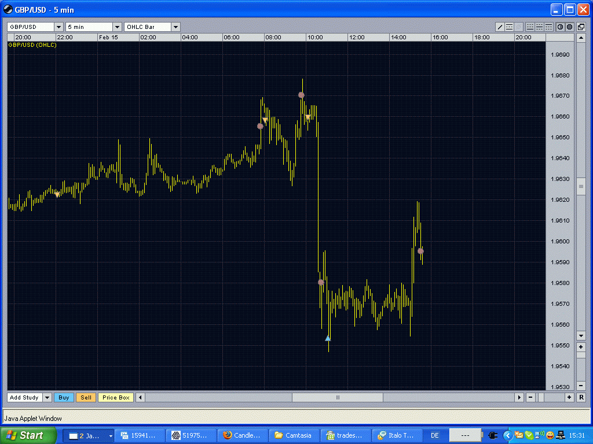Open the Add Study dropdown arrow
Viewport: 593px width, 444px height.
click(47, 397)
